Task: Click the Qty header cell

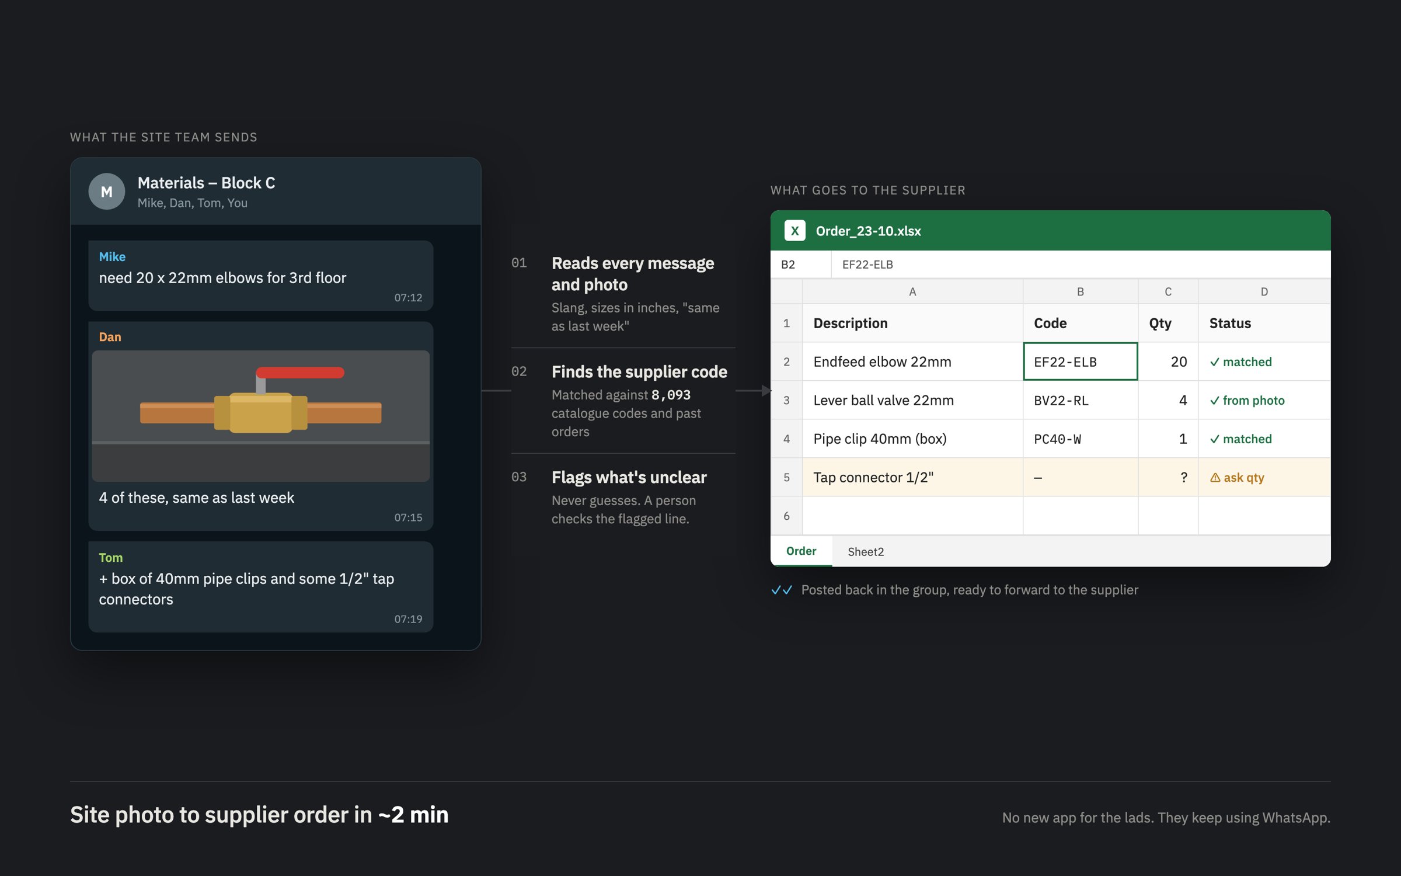Action: pyautogui.click(x=1168, y=323)
